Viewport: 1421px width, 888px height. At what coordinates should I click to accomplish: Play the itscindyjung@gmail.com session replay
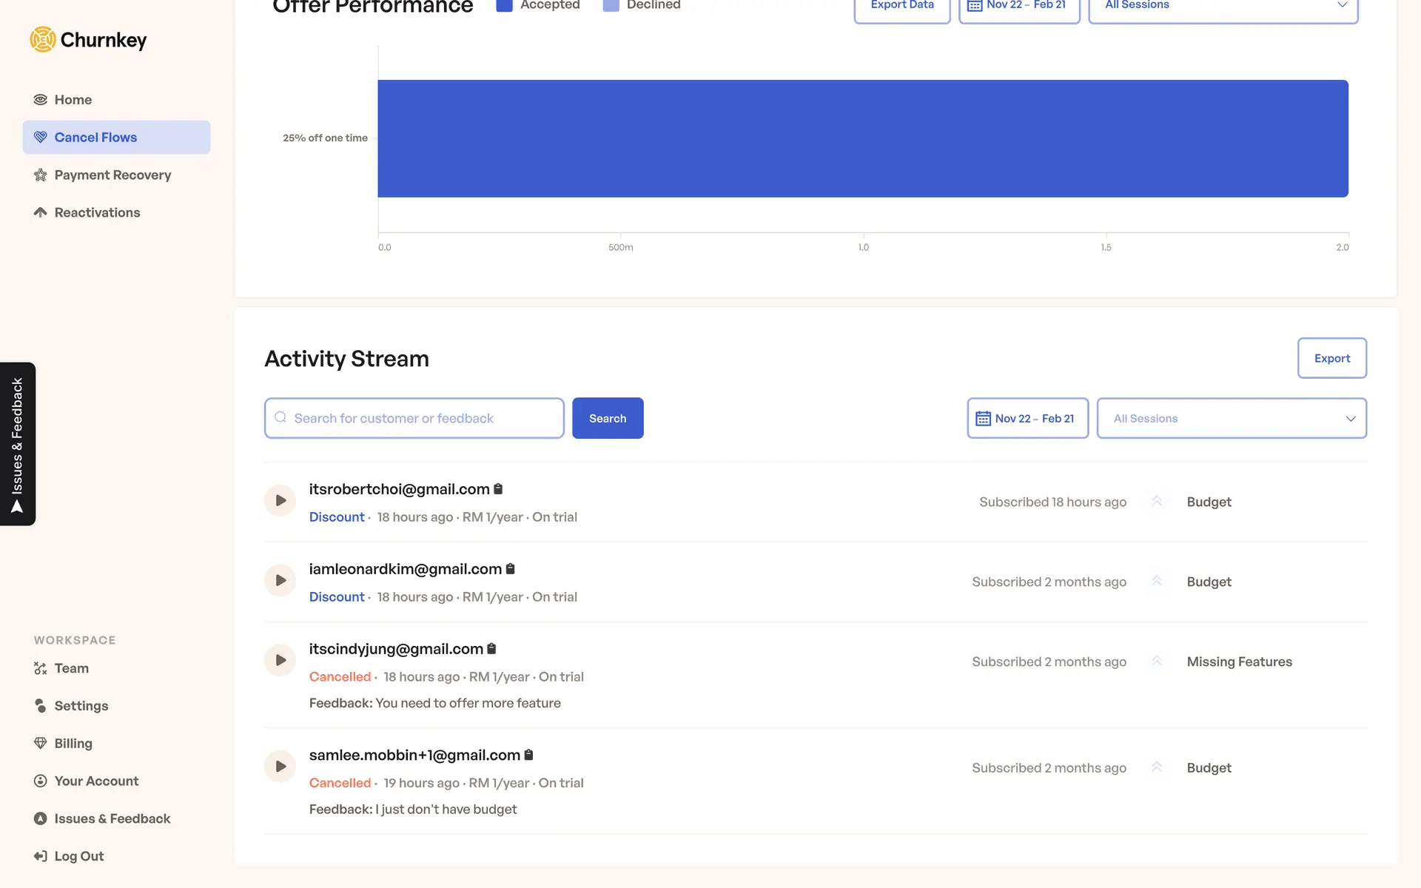(280, 660)
